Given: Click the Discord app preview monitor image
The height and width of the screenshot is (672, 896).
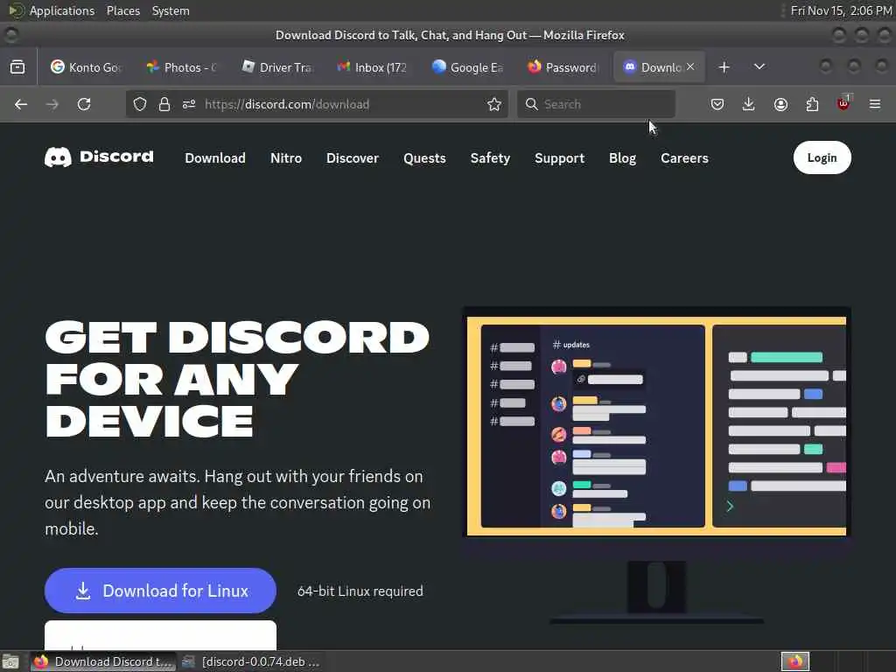Looking at the screenshot, I should click(656, 465).
